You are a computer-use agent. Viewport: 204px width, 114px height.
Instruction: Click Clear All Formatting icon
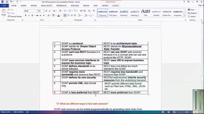click(x=60, y=11)
